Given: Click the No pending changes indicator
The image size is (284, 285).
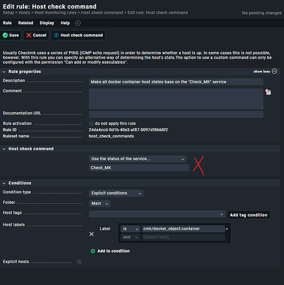Looking at the screenshot, I should coord(262,13).
